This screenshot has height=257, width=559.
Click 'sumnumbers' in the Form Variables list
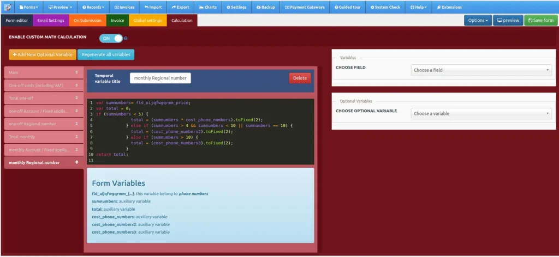[104, 201]
